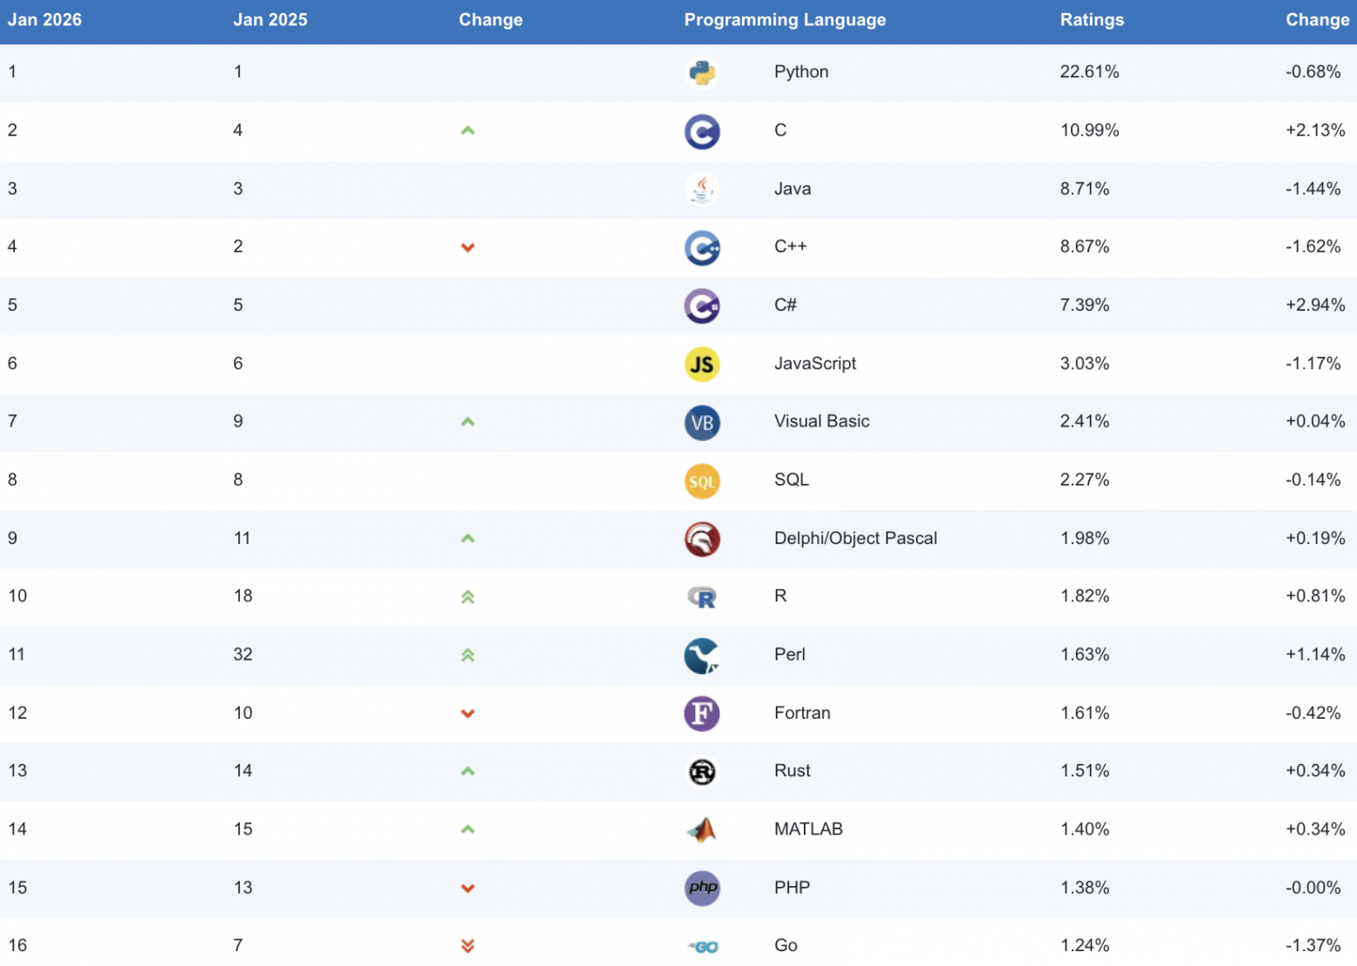Screen dimensions: 1357x966
Task: Click the yellow JavaScript JS icon
Action: pos(702,365)
